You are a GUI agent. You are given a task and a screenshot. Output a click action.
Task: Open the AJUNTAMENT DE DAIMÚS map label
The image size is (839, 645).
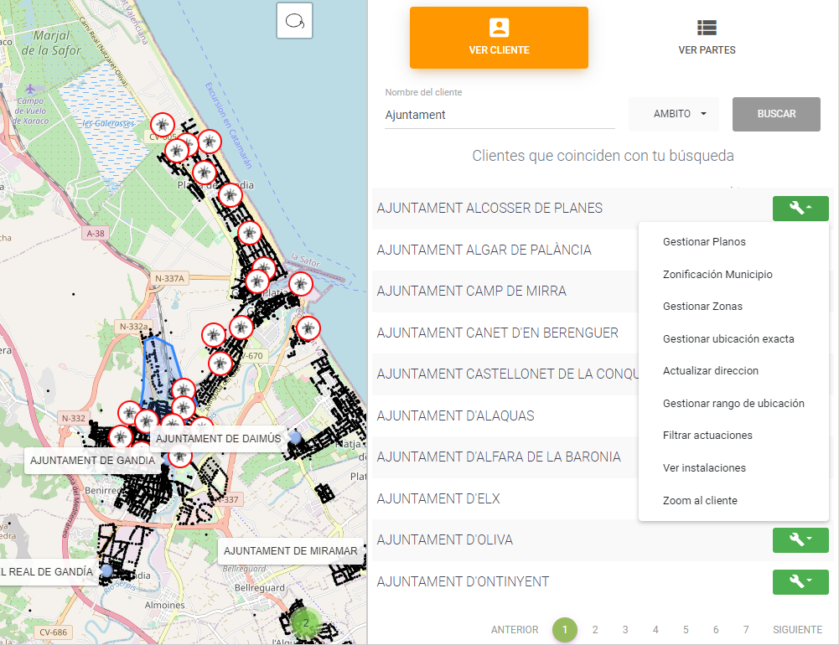pyautogui.click(x=218, y=439)
